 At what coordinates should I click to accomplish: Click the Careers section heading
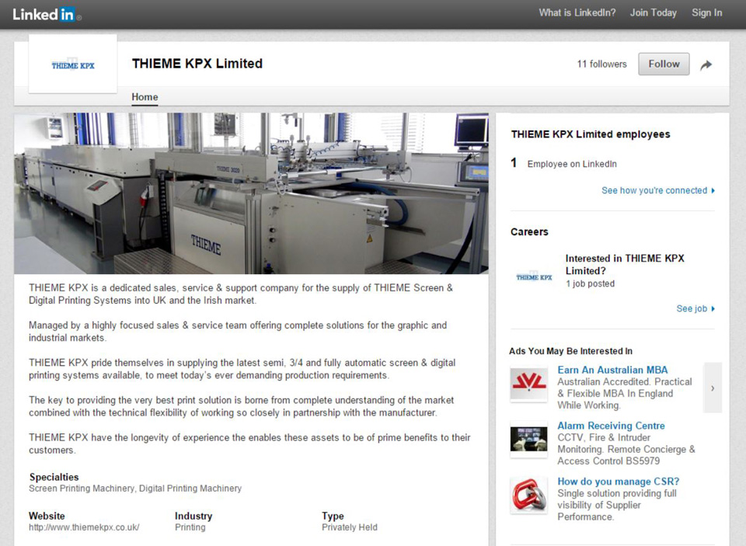coord(529,232)
